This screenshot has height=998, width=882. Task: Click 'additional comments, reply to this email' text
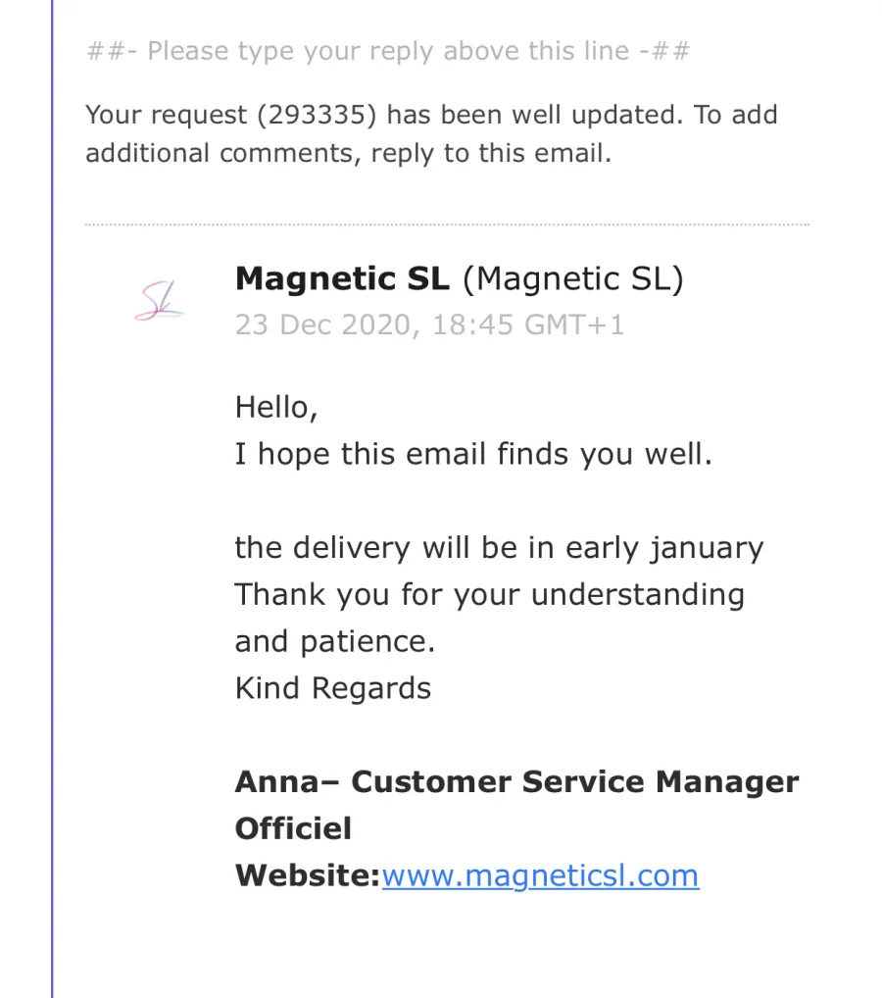click(348, 153)
